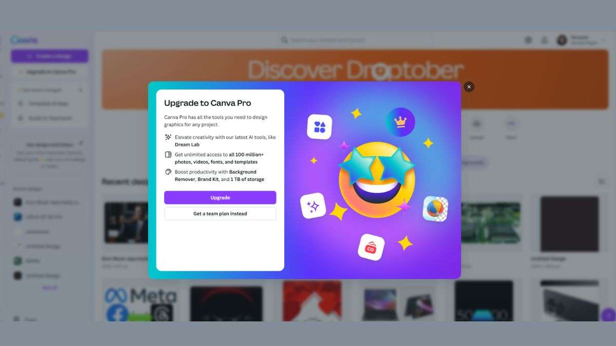Click the Upgrade to Canva Pro heading
Image resolution: width=616 pixels, height=346 pixels.
coord(207,103)
